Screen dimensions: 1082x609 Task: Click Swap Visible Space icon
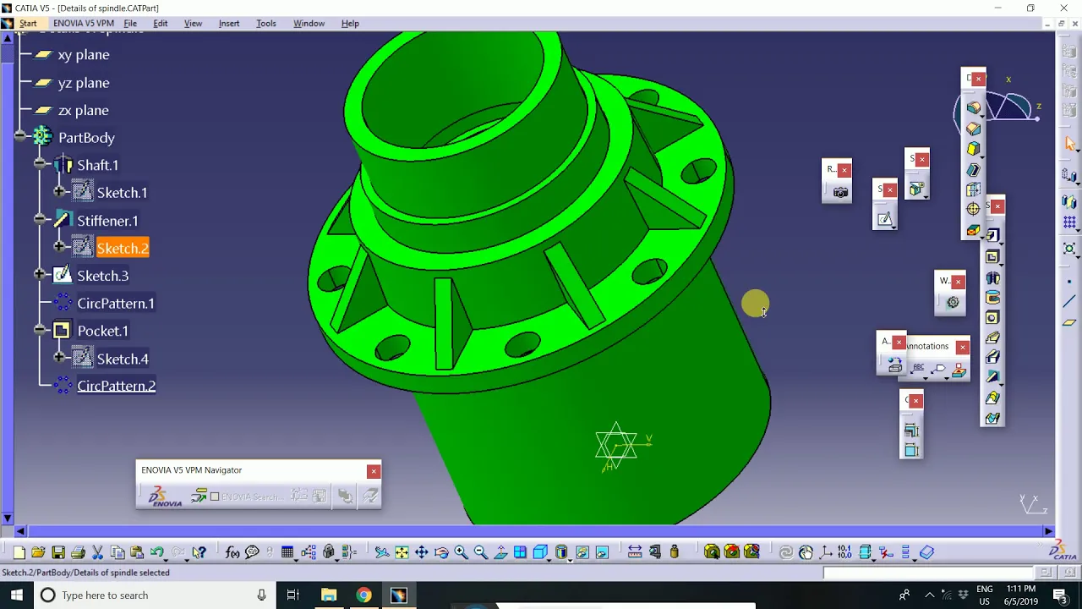(x=602, y=552)
